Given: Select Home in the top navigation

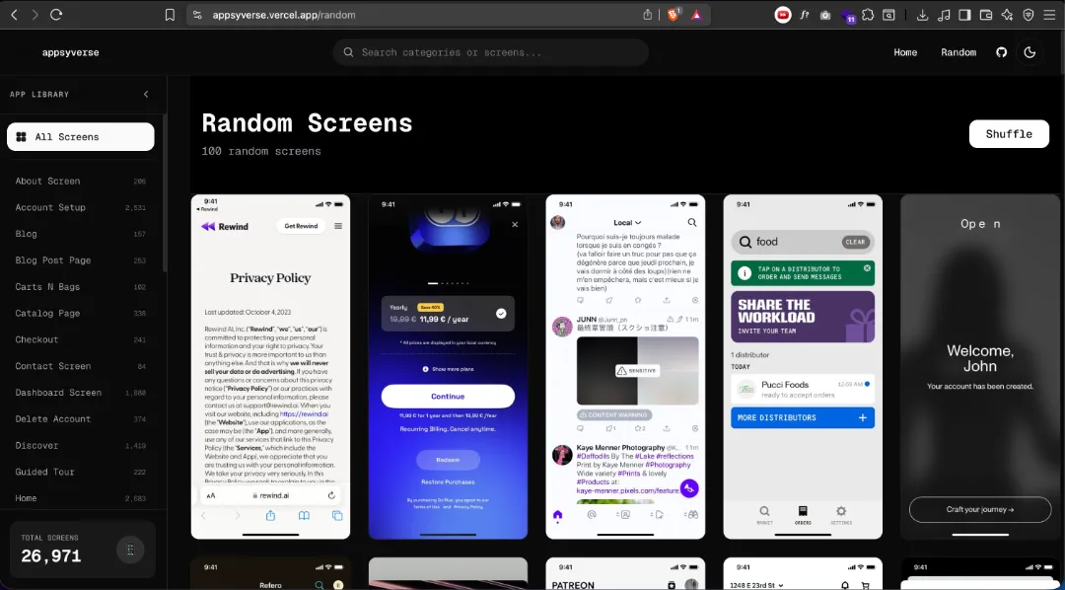Looking at the screenshot, I should click(905, 51).
